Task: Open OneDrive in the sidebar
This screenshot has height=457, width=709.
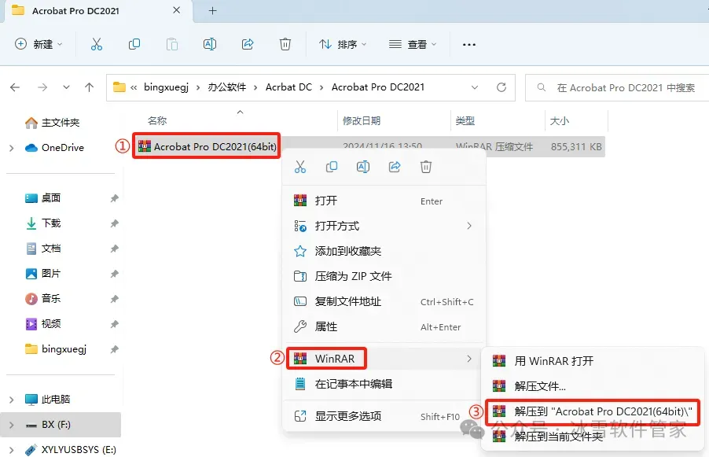Action: coord(55,148)
